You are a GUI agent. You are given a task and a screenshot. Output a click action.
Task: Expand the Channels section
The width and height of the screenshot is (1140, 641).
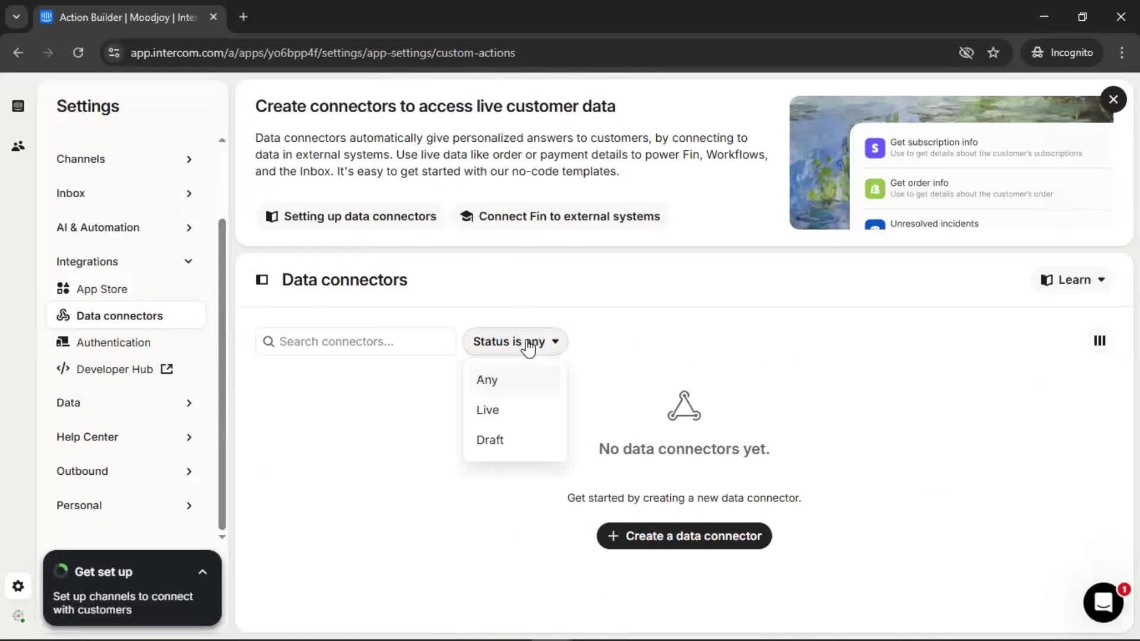(x=125, y=159)
